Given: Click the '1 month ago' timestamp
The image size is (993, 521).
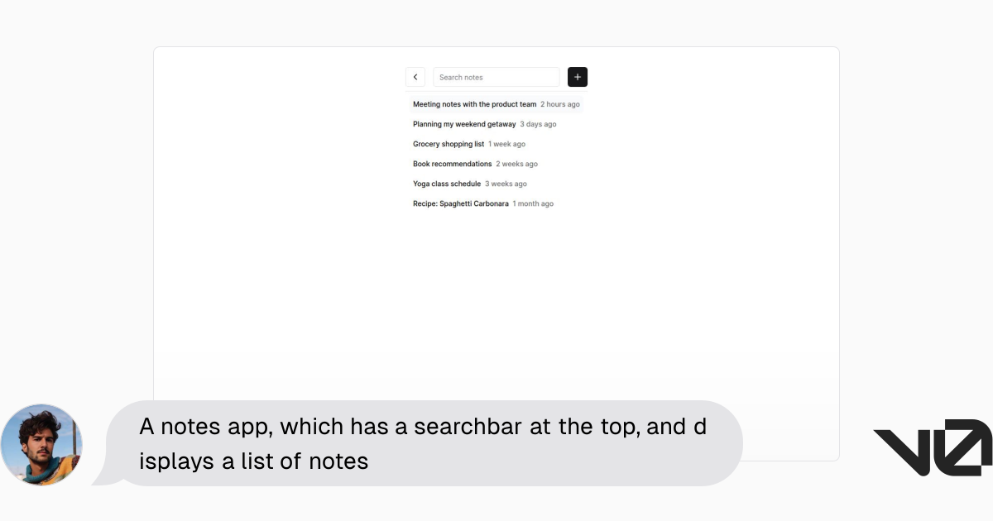Looking at the screenshot, I should coord(533,203).
